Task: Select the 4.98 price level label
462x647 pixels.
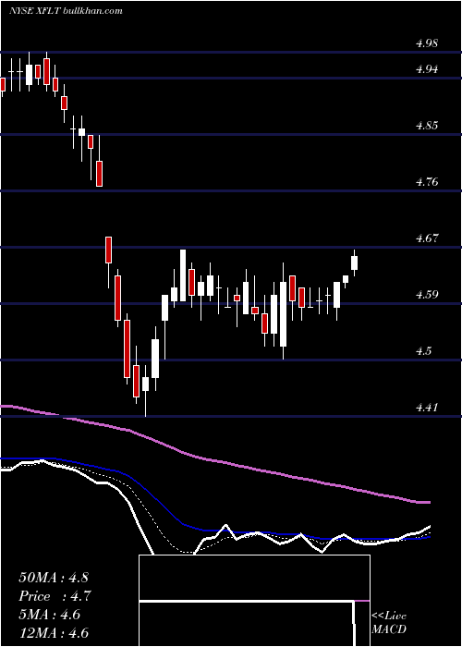Action: pos(427,43)
